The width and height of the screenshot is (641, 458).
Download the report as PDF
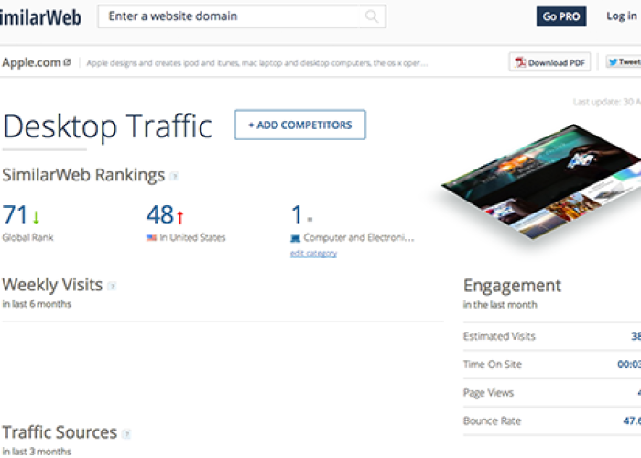pyautogui.click(x=549, y=62)
